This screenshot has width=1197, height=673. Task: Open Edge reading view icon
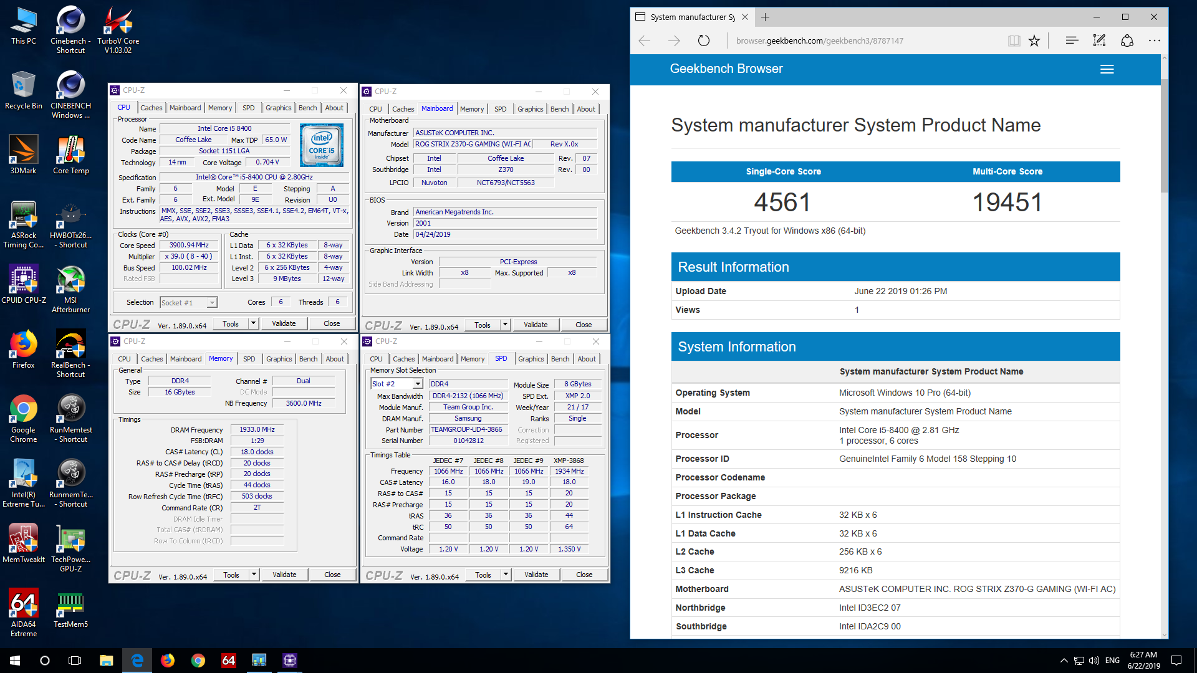click(x=1014, y=41)
